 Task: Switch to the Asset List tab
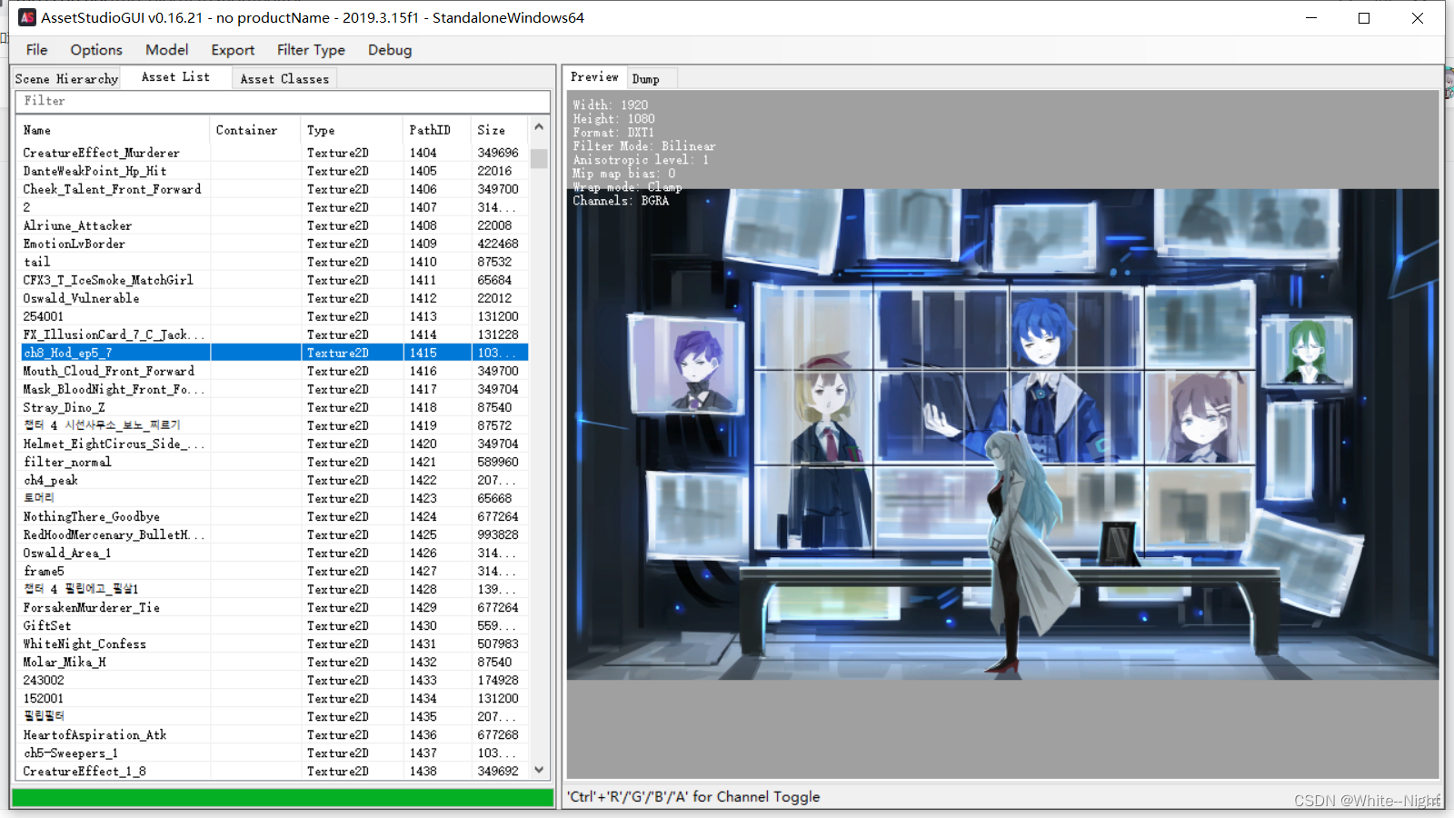(x=175, y=77)
